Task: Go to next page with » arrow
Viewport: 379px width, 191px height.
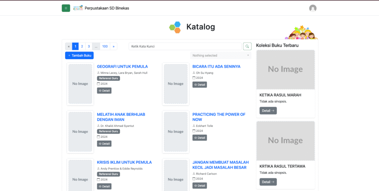Action: (x=114, y=46)
